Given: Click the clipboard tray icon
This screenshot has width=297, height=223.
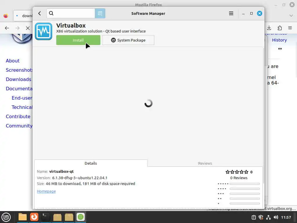Looking at the screenshot, I should 253,217.
